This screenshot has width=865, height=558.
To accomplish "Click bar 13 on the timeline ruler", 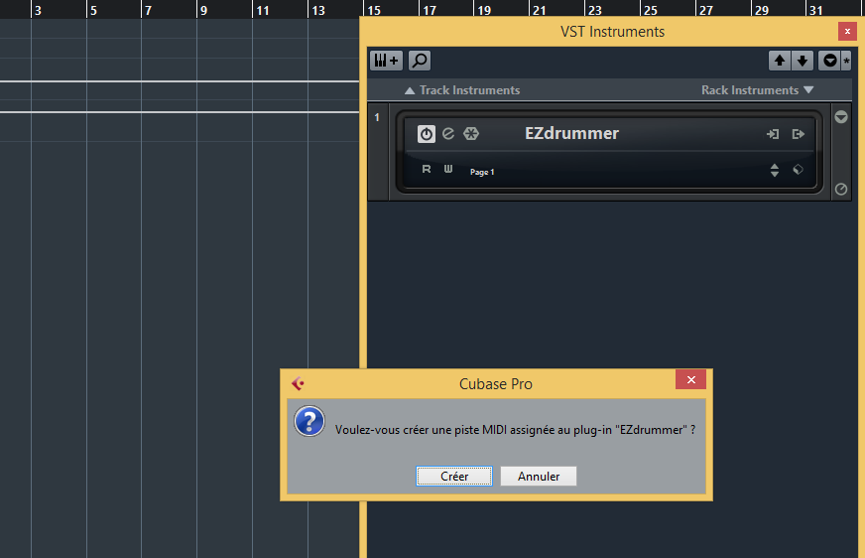I will [x=318, y=10].
